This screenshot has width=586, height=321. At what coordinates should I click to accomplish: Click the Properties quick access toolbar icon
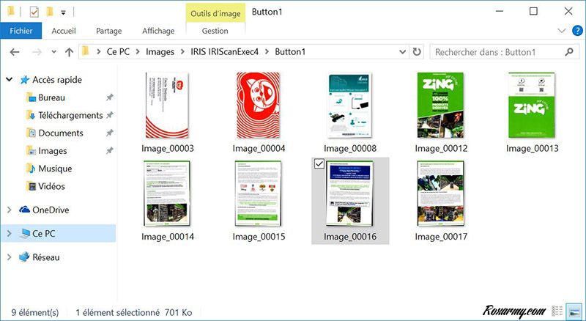click(34, 12)
